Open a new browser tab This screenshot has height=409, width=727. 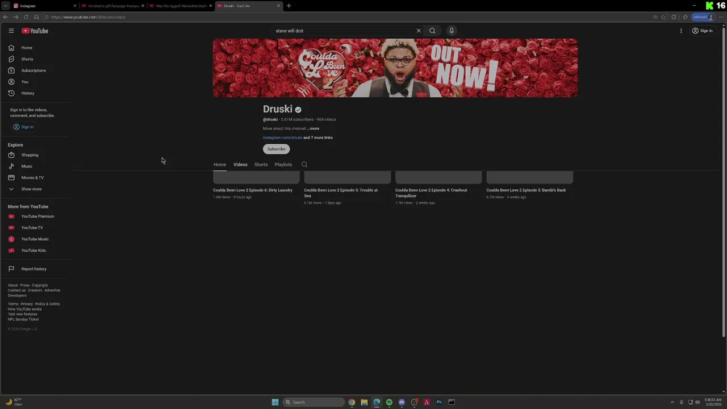pos(289,6)
